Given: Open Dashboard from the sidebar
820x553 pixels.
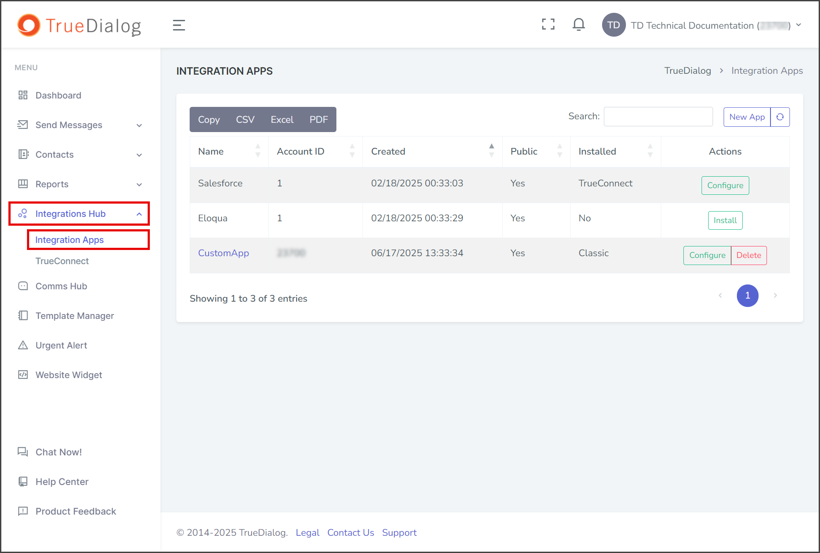Looking at the screenshot, I should coord(58,95).
